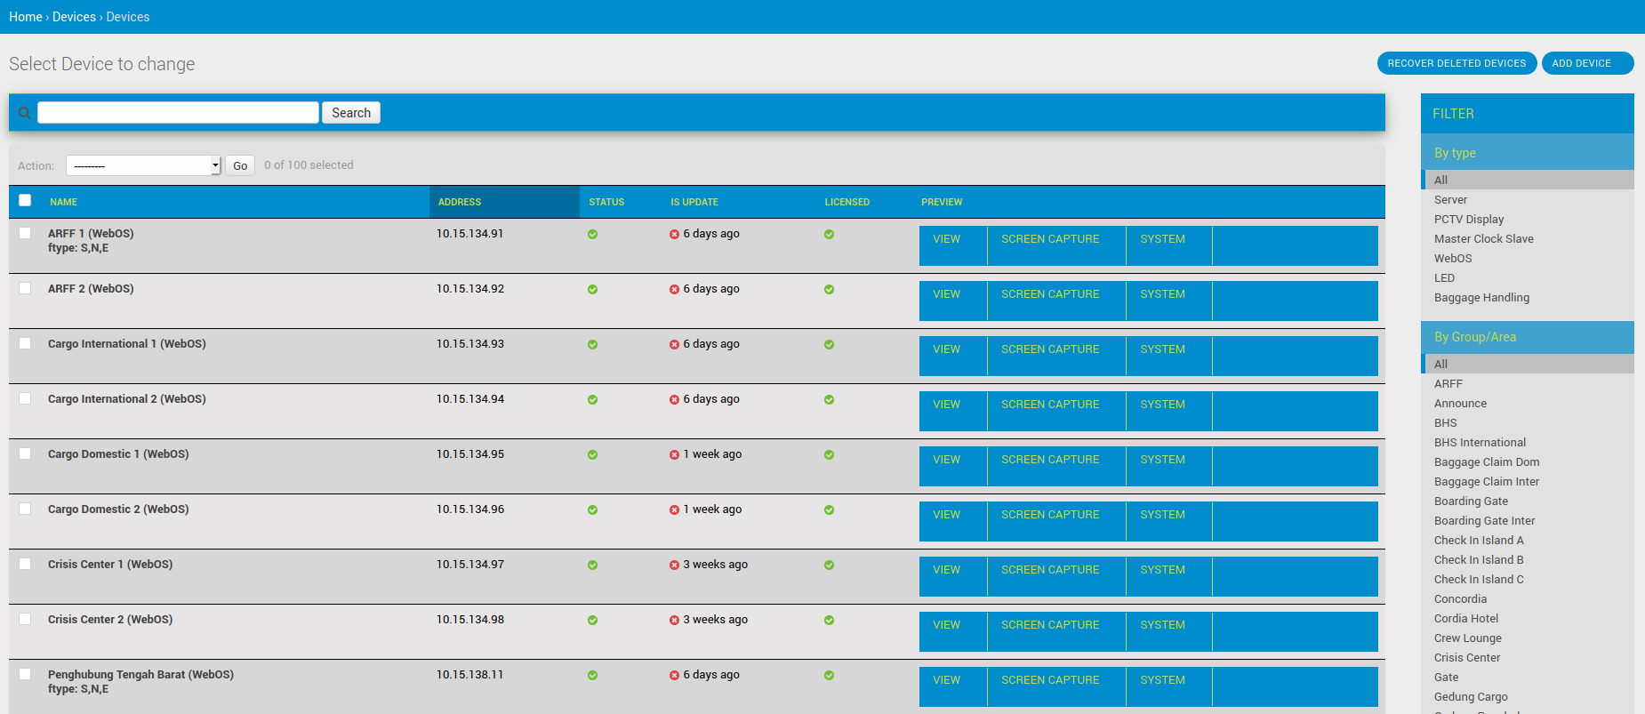Click green status icon for ARFF 1
Image resolution: width=1645 pixels, height=714 pixels.
click(592, 235)
